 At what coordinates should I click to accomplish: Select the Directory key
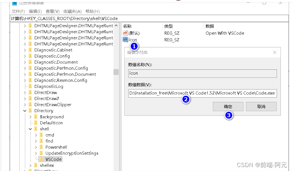(44, 111)
